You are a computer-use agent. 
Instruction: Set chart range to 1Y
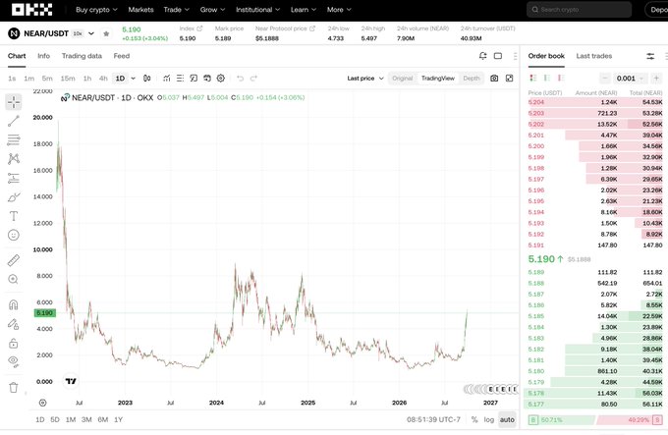click(119, 419)
